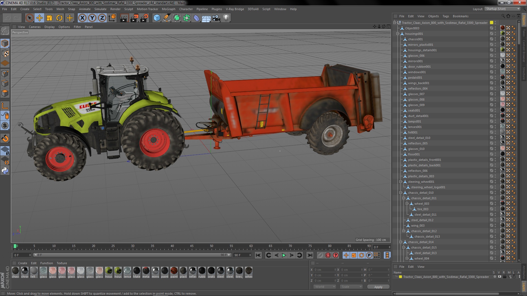The width and height of the screenshot is (527, 296).
Task: Collapse the housings001 tree node
Action: (397, 34)
